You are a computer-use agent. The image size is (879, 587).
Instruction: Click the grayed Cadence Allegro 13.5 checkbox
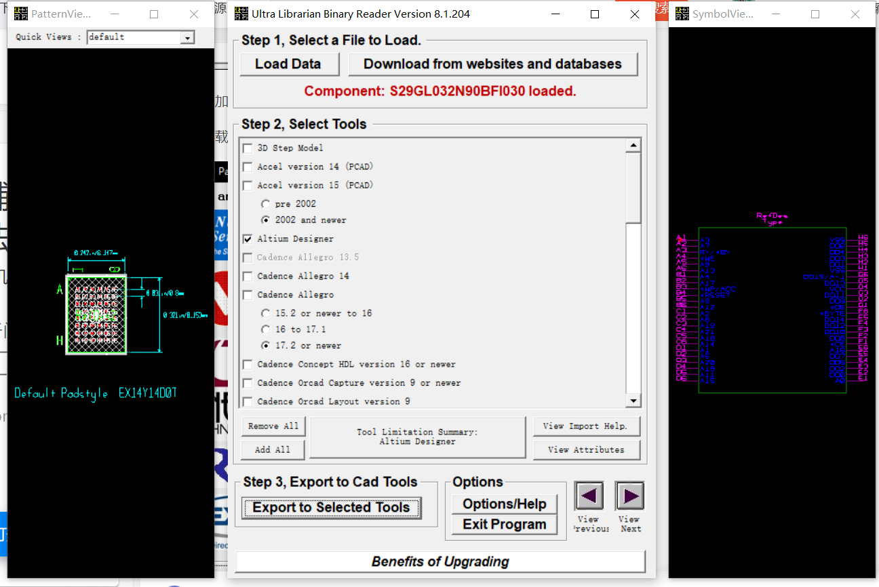[248, 258]
